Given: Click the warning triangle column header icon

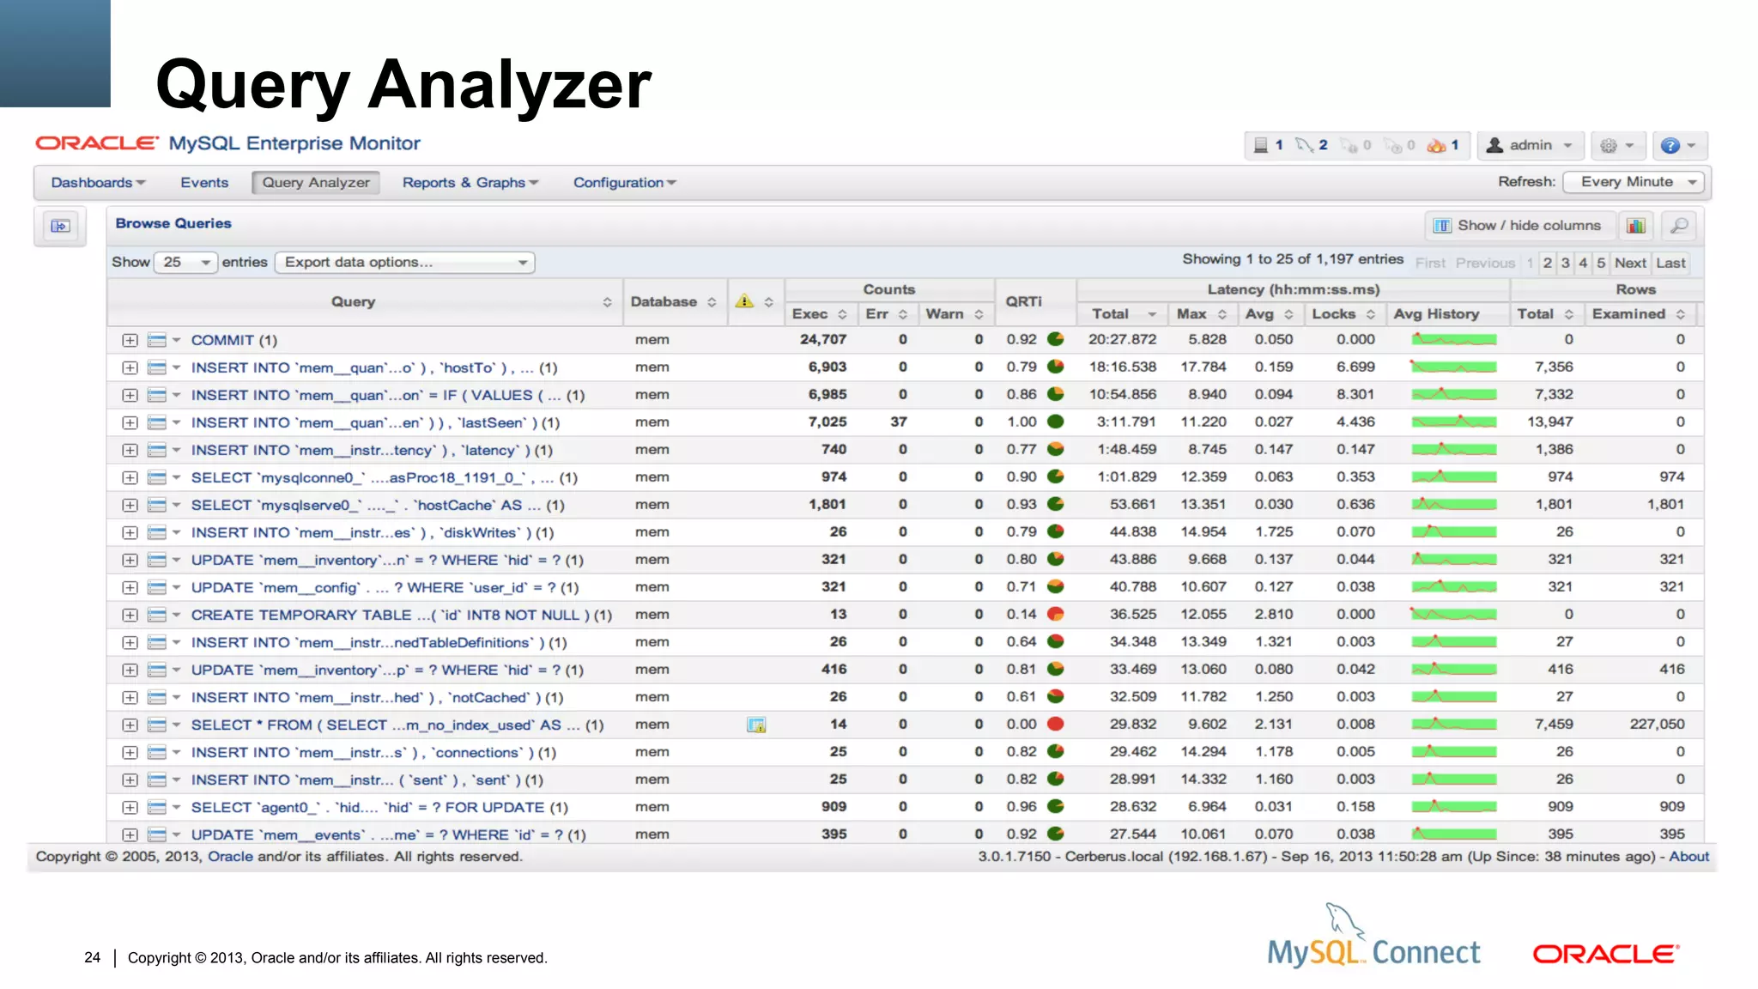Looking at the screenshot, I should click(x=744, y=301).
